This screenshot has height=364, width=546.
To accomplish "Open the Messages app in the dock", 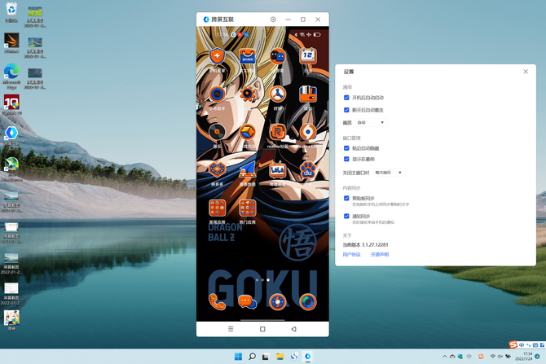I will tap(247, 302).
